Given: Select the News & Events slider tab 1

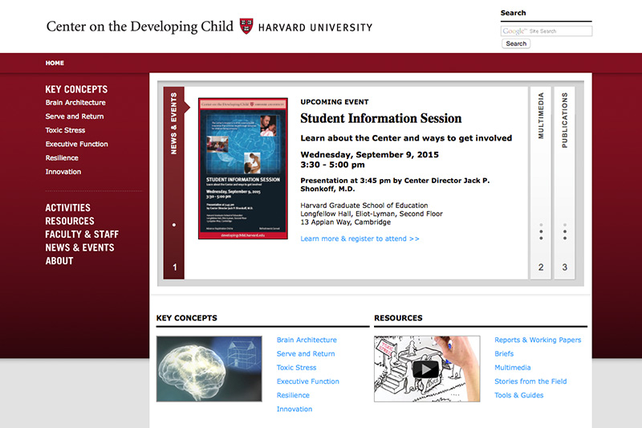Looking at the screenshot, I should click(x=173, y=182).
